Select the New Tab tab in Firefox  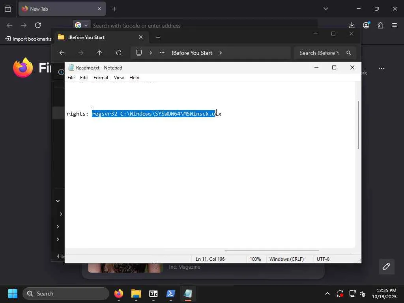point(62,9)
